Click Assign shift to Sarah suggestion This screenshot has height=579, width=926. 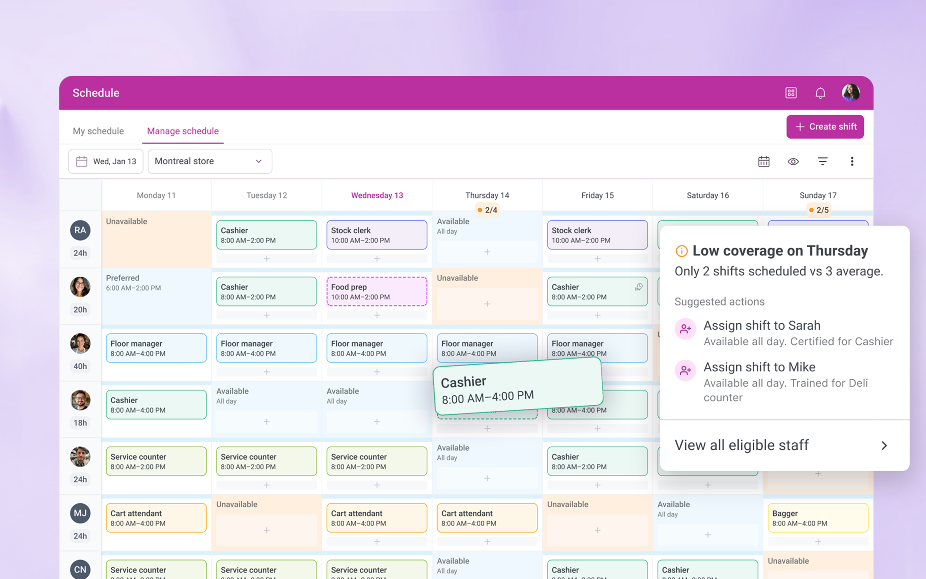(761, 325)
